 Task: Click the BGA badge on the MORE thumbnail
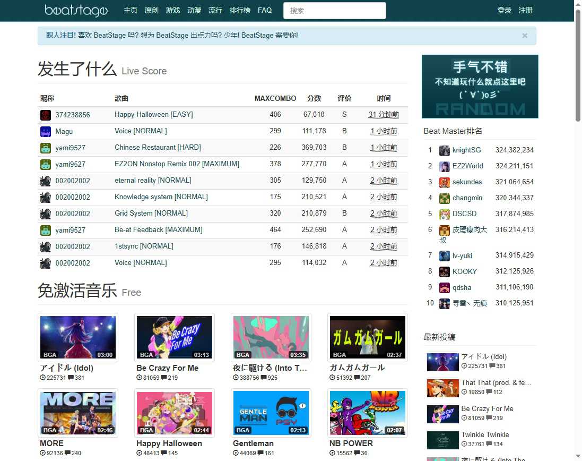pyautogui.click(x=49, y=431)
